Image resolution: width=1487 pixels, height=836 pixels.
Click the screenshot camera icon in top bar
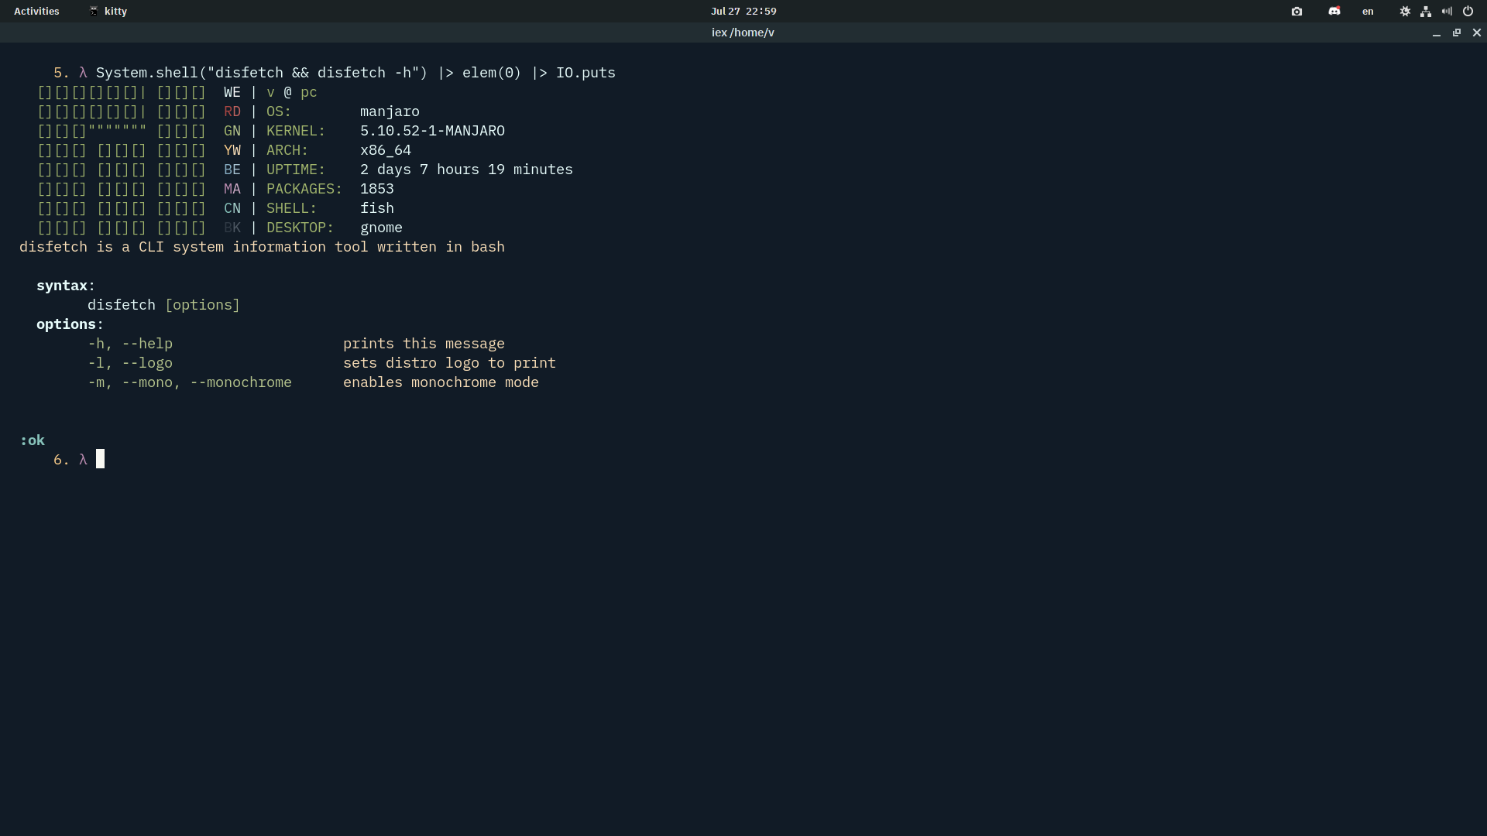click(1296, 12)
